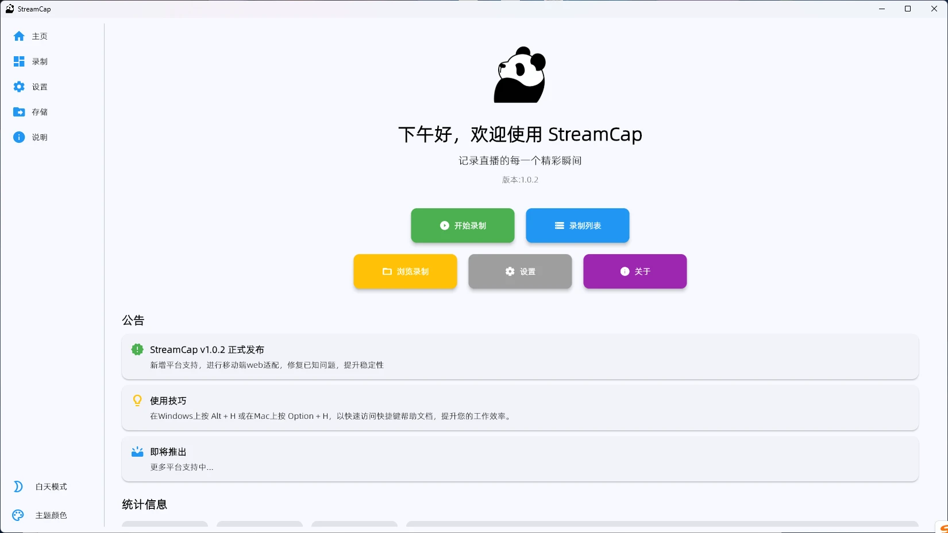Open the 主页 home icon in sidebar

[19, 36]
